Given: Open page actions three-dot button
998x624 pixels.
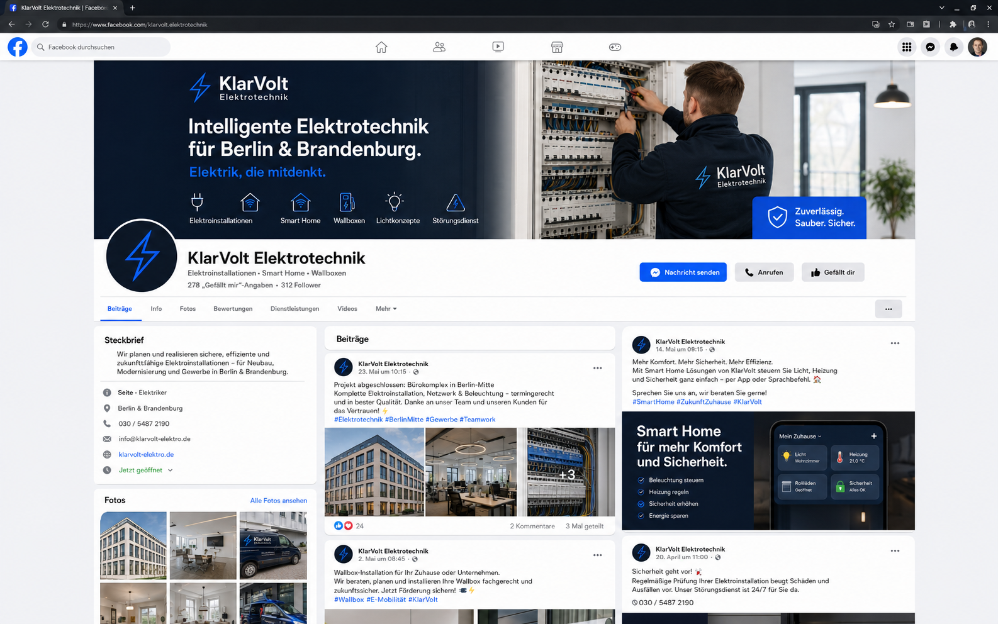Looking at the screenshot, I should (889, 309).
